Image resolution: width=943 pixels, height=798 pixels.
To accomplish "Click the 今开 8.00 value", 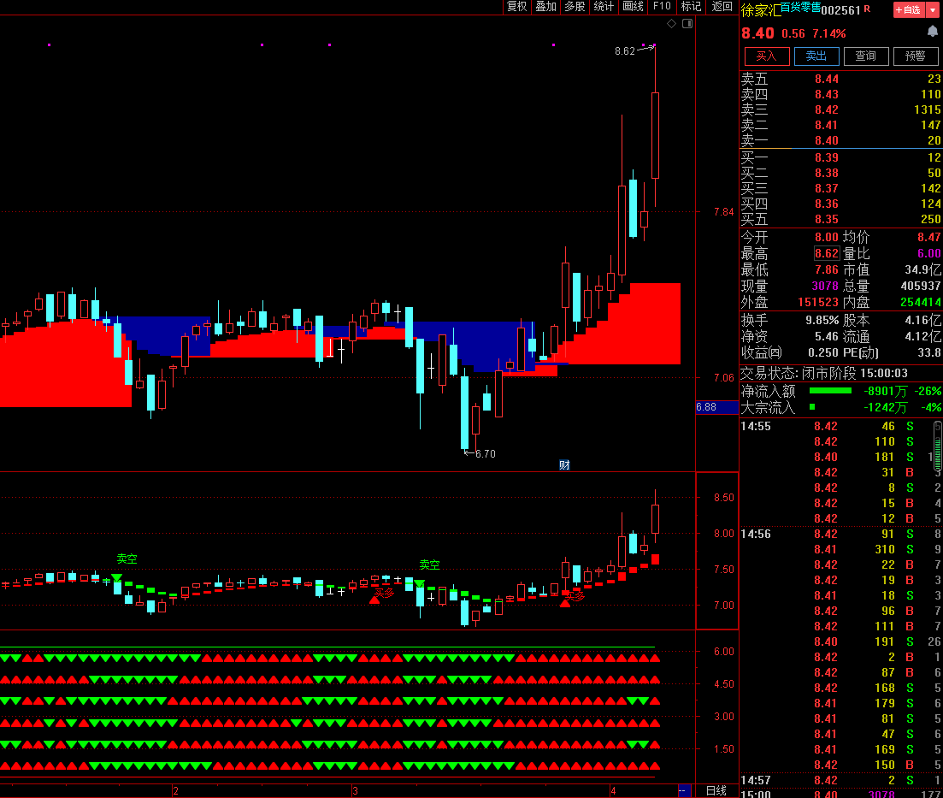I will pos(827,237).
